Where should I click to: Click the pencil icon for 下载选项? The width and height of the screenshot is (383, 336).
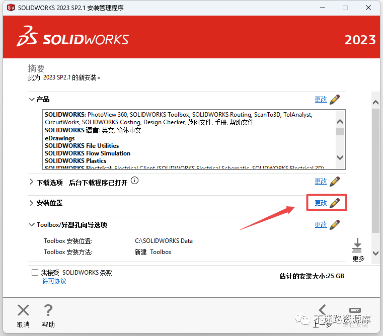[334, 182]
